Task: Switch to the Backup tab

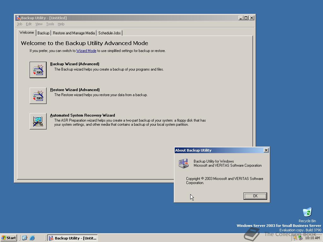Action: tap(44, 33)
